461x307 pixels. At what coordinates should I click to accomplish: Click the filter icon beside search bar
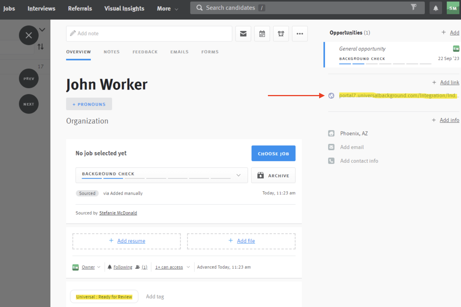[x=413, y=8]
